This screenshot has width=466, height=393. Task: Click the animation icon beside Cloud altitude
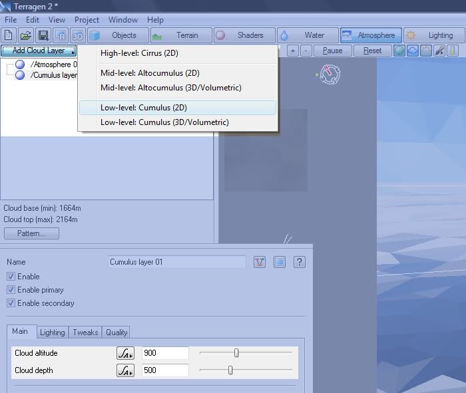click(x=124, y=353)
